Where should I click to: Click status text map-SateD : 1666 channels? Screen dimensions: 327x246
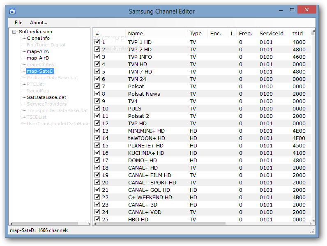(x=39, y=230)
